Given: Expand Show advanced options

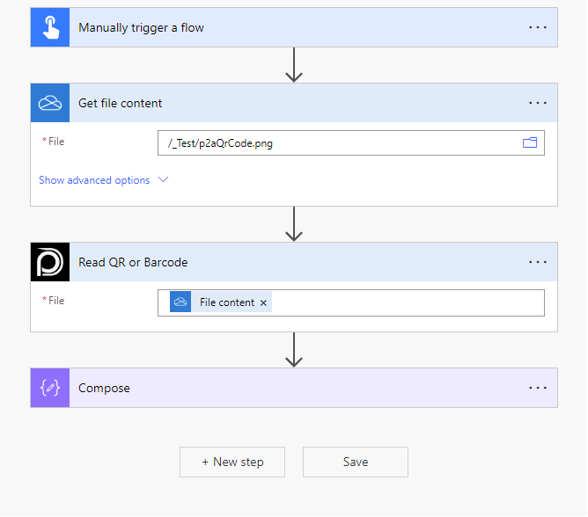Looking at the screenshot, I should pos(103,180).
